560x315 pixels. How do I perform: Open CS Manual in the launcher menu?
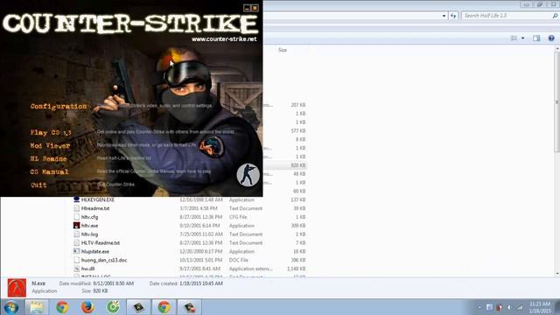[49, 171]
